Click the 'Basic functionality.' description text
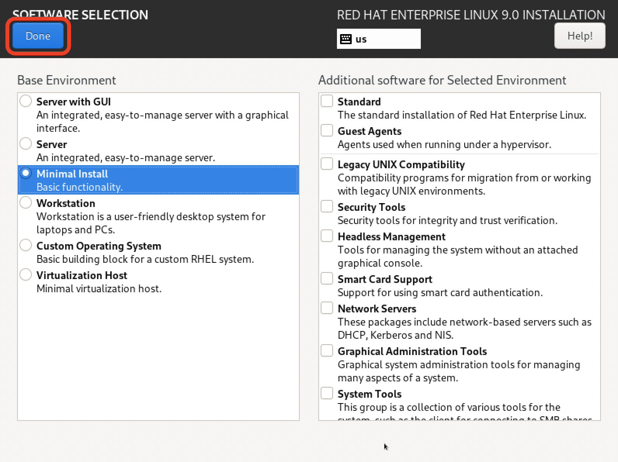 [x=80, y=187]
